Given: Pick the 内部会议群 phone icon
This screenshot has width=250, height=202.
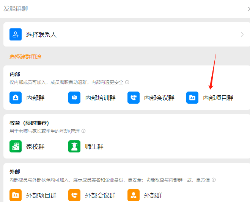Looking at the screenshot, I should (134, 98).
